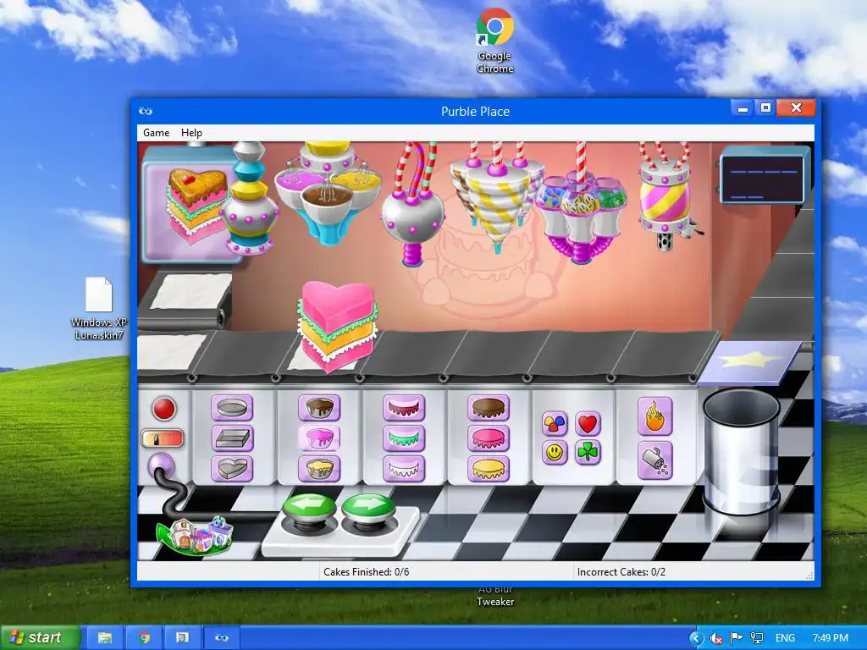867x650 pixels.
Task: Select Windows XP Luna.skin7 desktop file
Action: [x=99, y=308]
